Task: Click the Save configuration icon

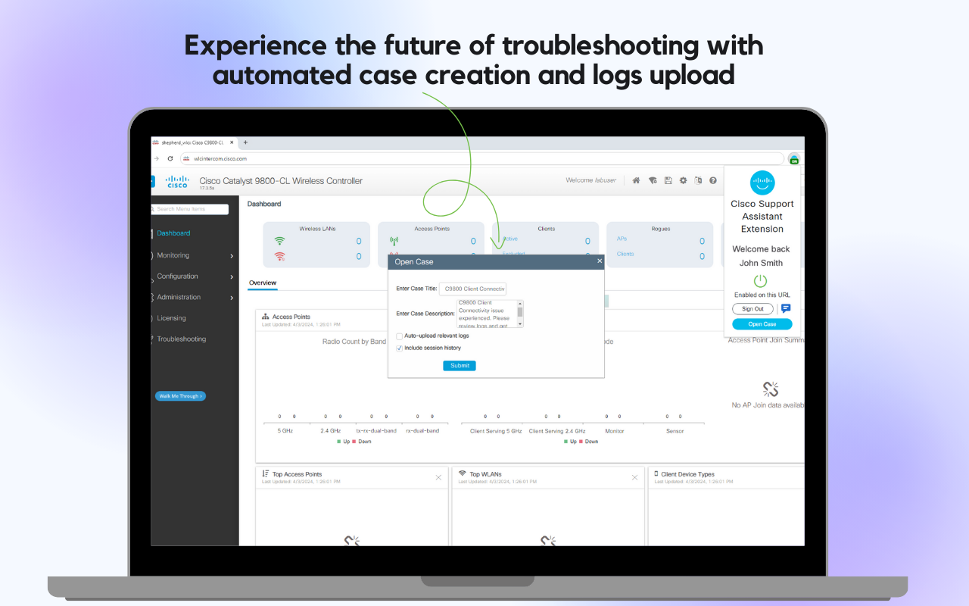Action: pyautogui.click(x=668, y=180)
